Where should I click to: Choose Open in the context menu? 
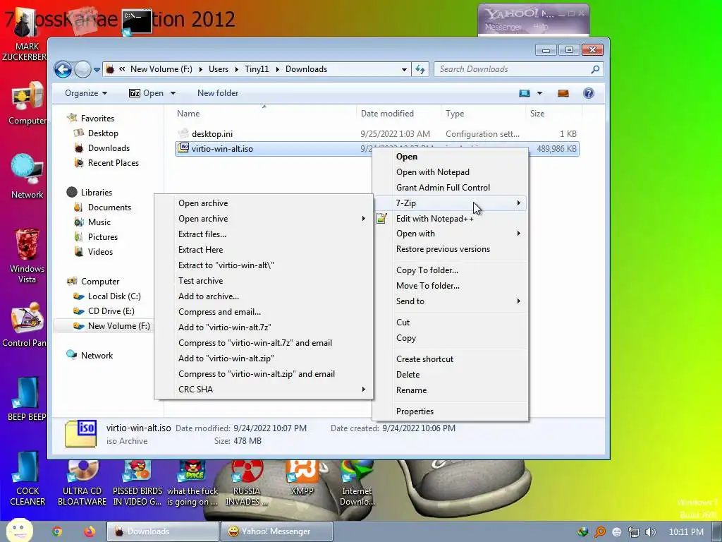click(x=450, y=157)
